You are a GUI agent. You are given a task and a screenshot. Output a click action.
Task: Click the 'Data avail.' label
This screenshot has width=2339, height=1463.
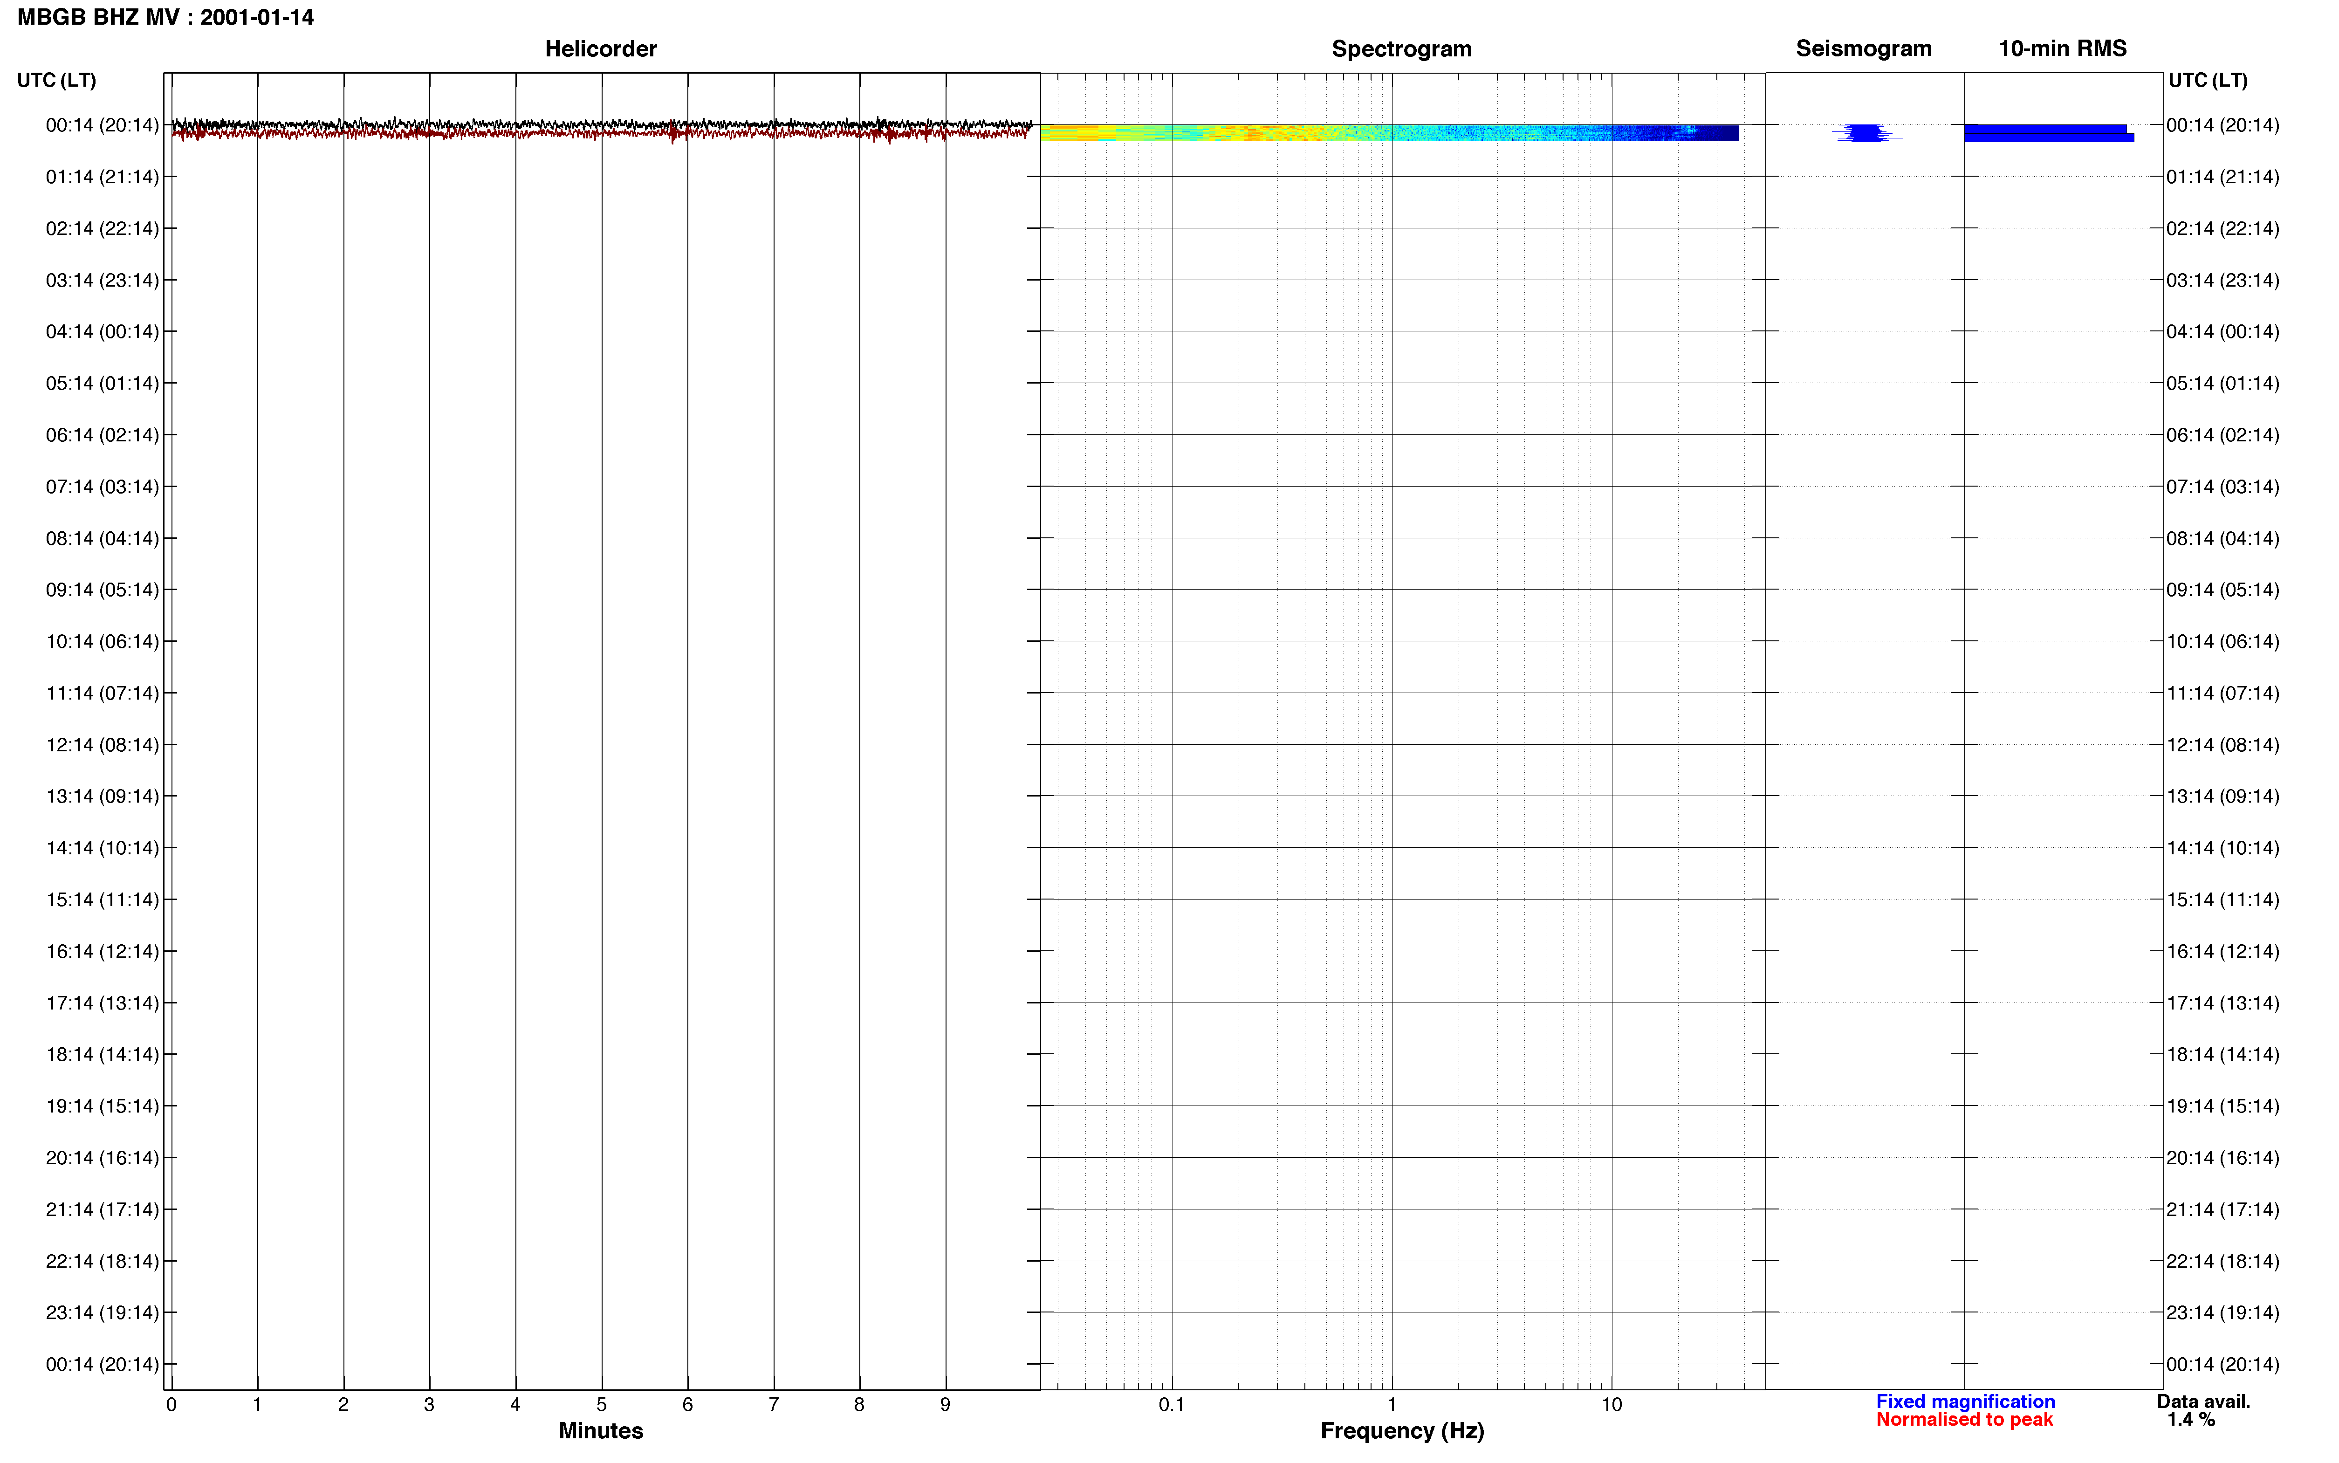click(x=2203, y=1401)
